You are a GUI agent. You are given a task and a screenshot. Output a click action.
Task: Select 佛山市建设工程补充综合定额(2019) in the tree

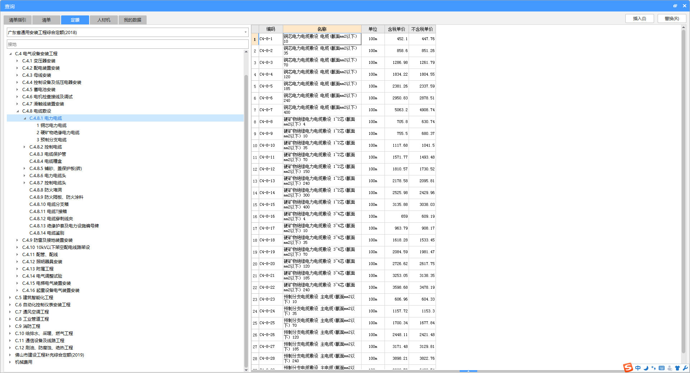pos(49,355)
